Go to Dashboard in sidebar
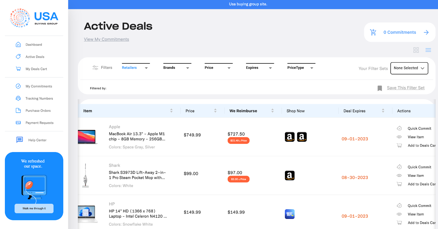Viewport: 438px width, 229px height. tap(34, 45)
